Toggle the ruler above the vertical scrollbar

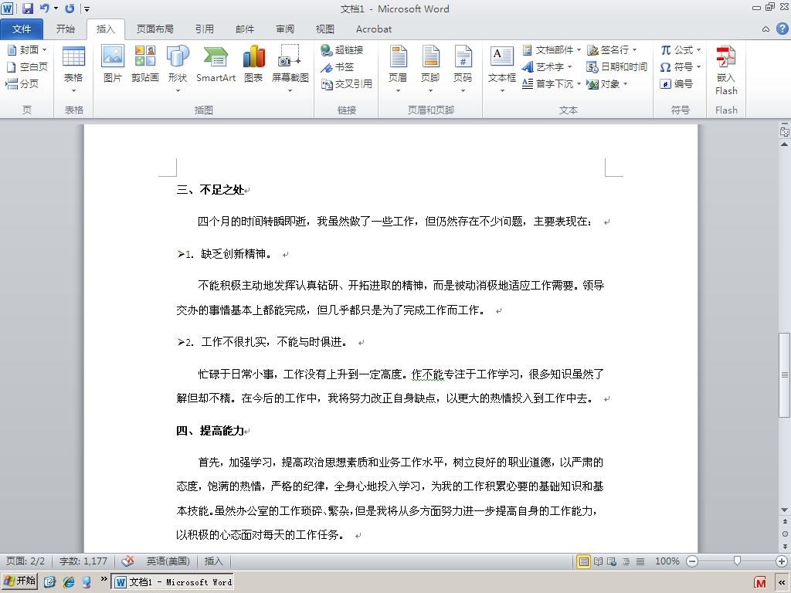tap(785, 131)
